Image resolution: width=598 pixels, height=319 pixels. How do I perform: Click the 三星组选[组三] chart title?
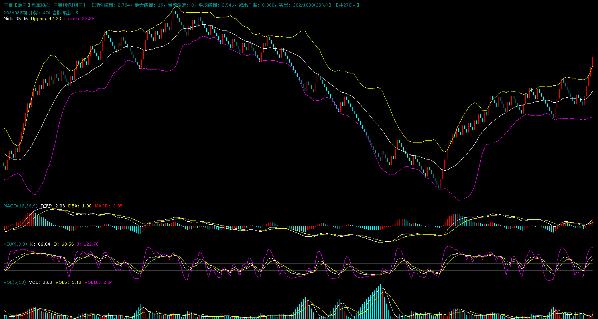[69, 5]
